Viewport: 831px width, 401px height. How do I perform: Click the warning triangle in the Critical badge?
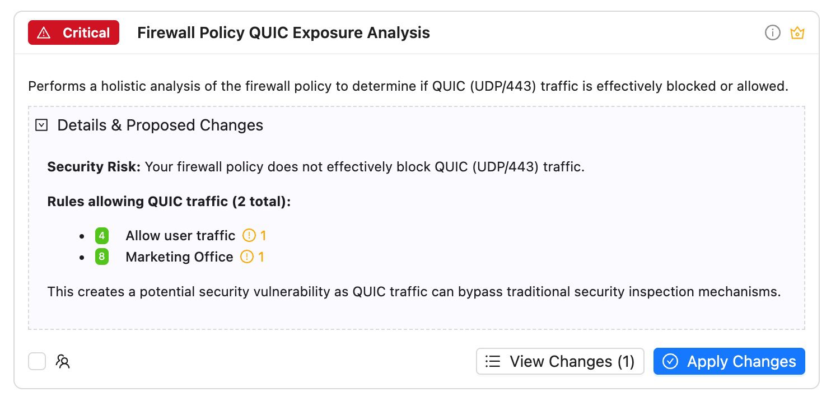pos(43,33)
